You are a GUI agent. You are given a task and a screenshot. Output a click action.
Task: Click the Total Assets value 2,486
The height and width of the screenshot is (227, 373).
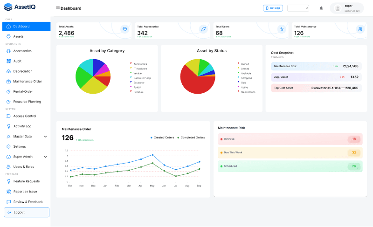point(66,33)
